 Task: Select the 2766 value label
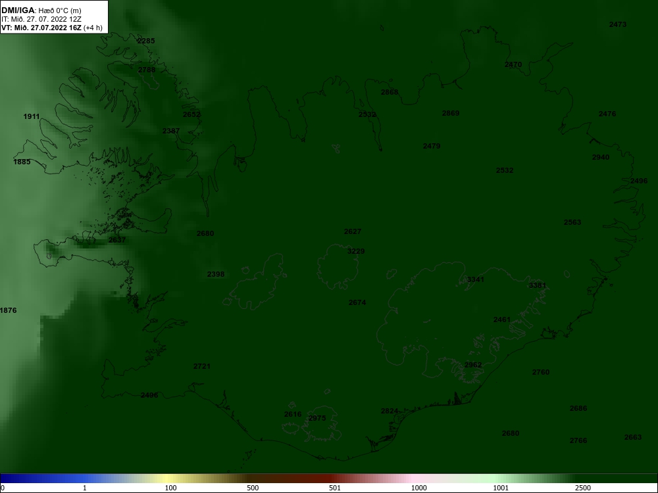578,440
